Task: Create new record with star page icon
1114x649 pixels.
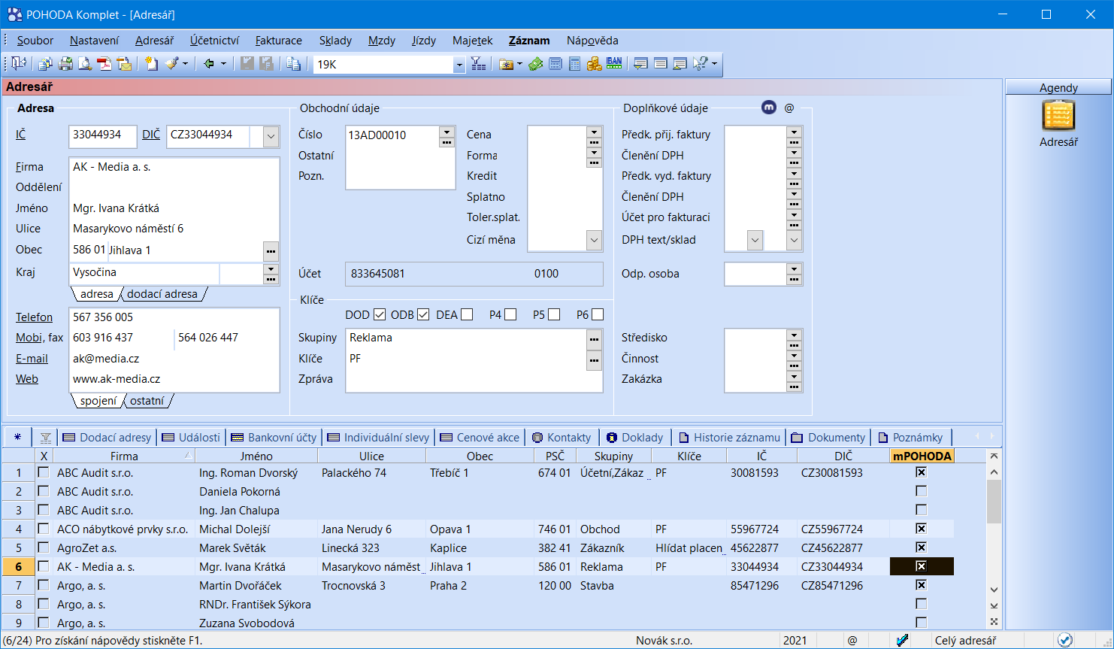Action: (x=153, y=65)
